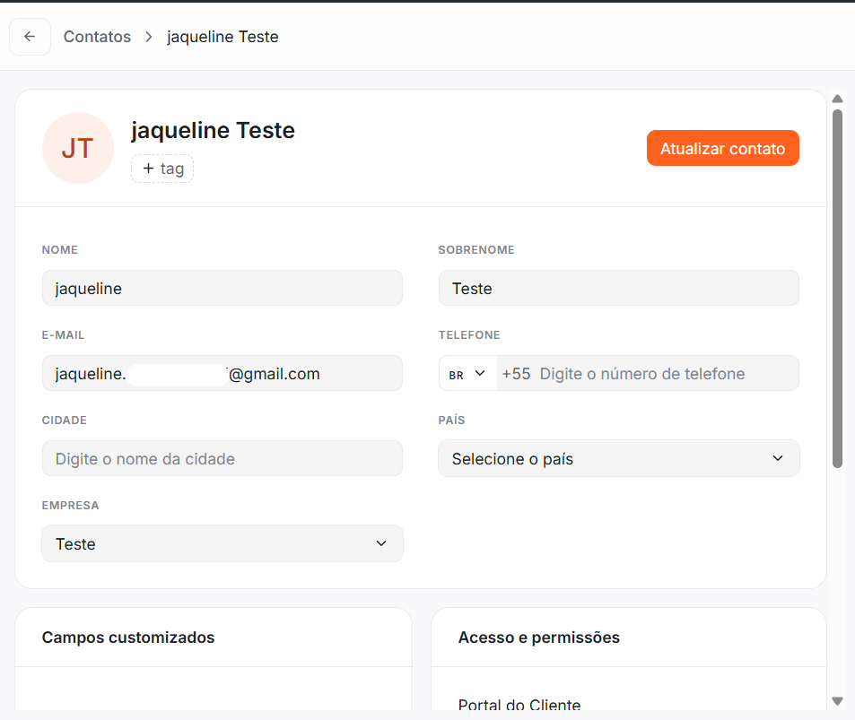Click the Acesso e permissões section header
This screenshot has height=720, width=855.
pos(538,638)
